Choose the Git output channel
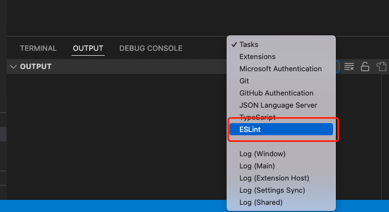389x212 pixels. pyautogui.click(x=281, y=81)
